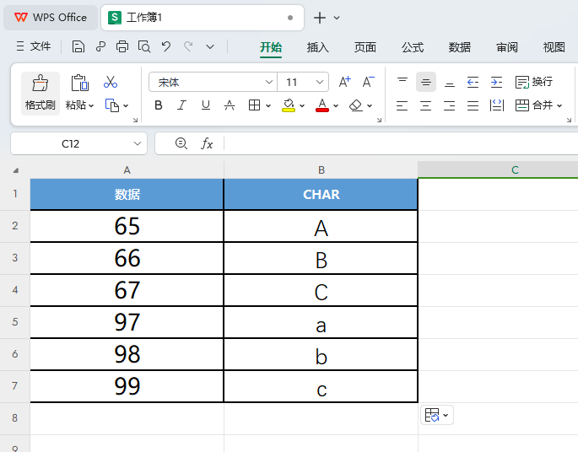The image size is (578, 452).
Task: Open 文件 menu
Action: [x=34, y=46]
